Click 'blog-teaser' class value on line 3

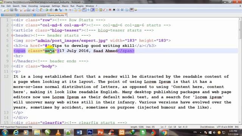tap(65, 30)
